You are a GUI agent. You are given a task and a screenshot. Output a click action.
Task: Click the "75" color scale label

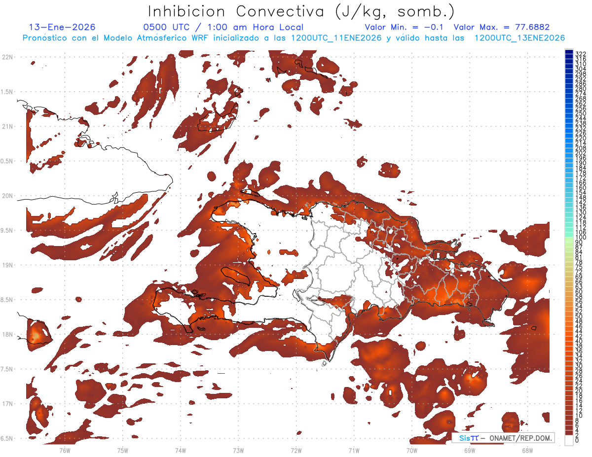point(579,267)
